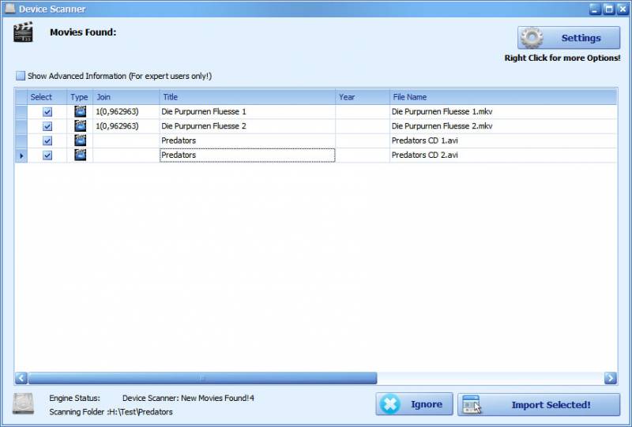Viewport: 632px width, 427px height.
Task: Uncheck the row for Die Purpurnen Fluesse 1.mkv
Action: (47, 111)
